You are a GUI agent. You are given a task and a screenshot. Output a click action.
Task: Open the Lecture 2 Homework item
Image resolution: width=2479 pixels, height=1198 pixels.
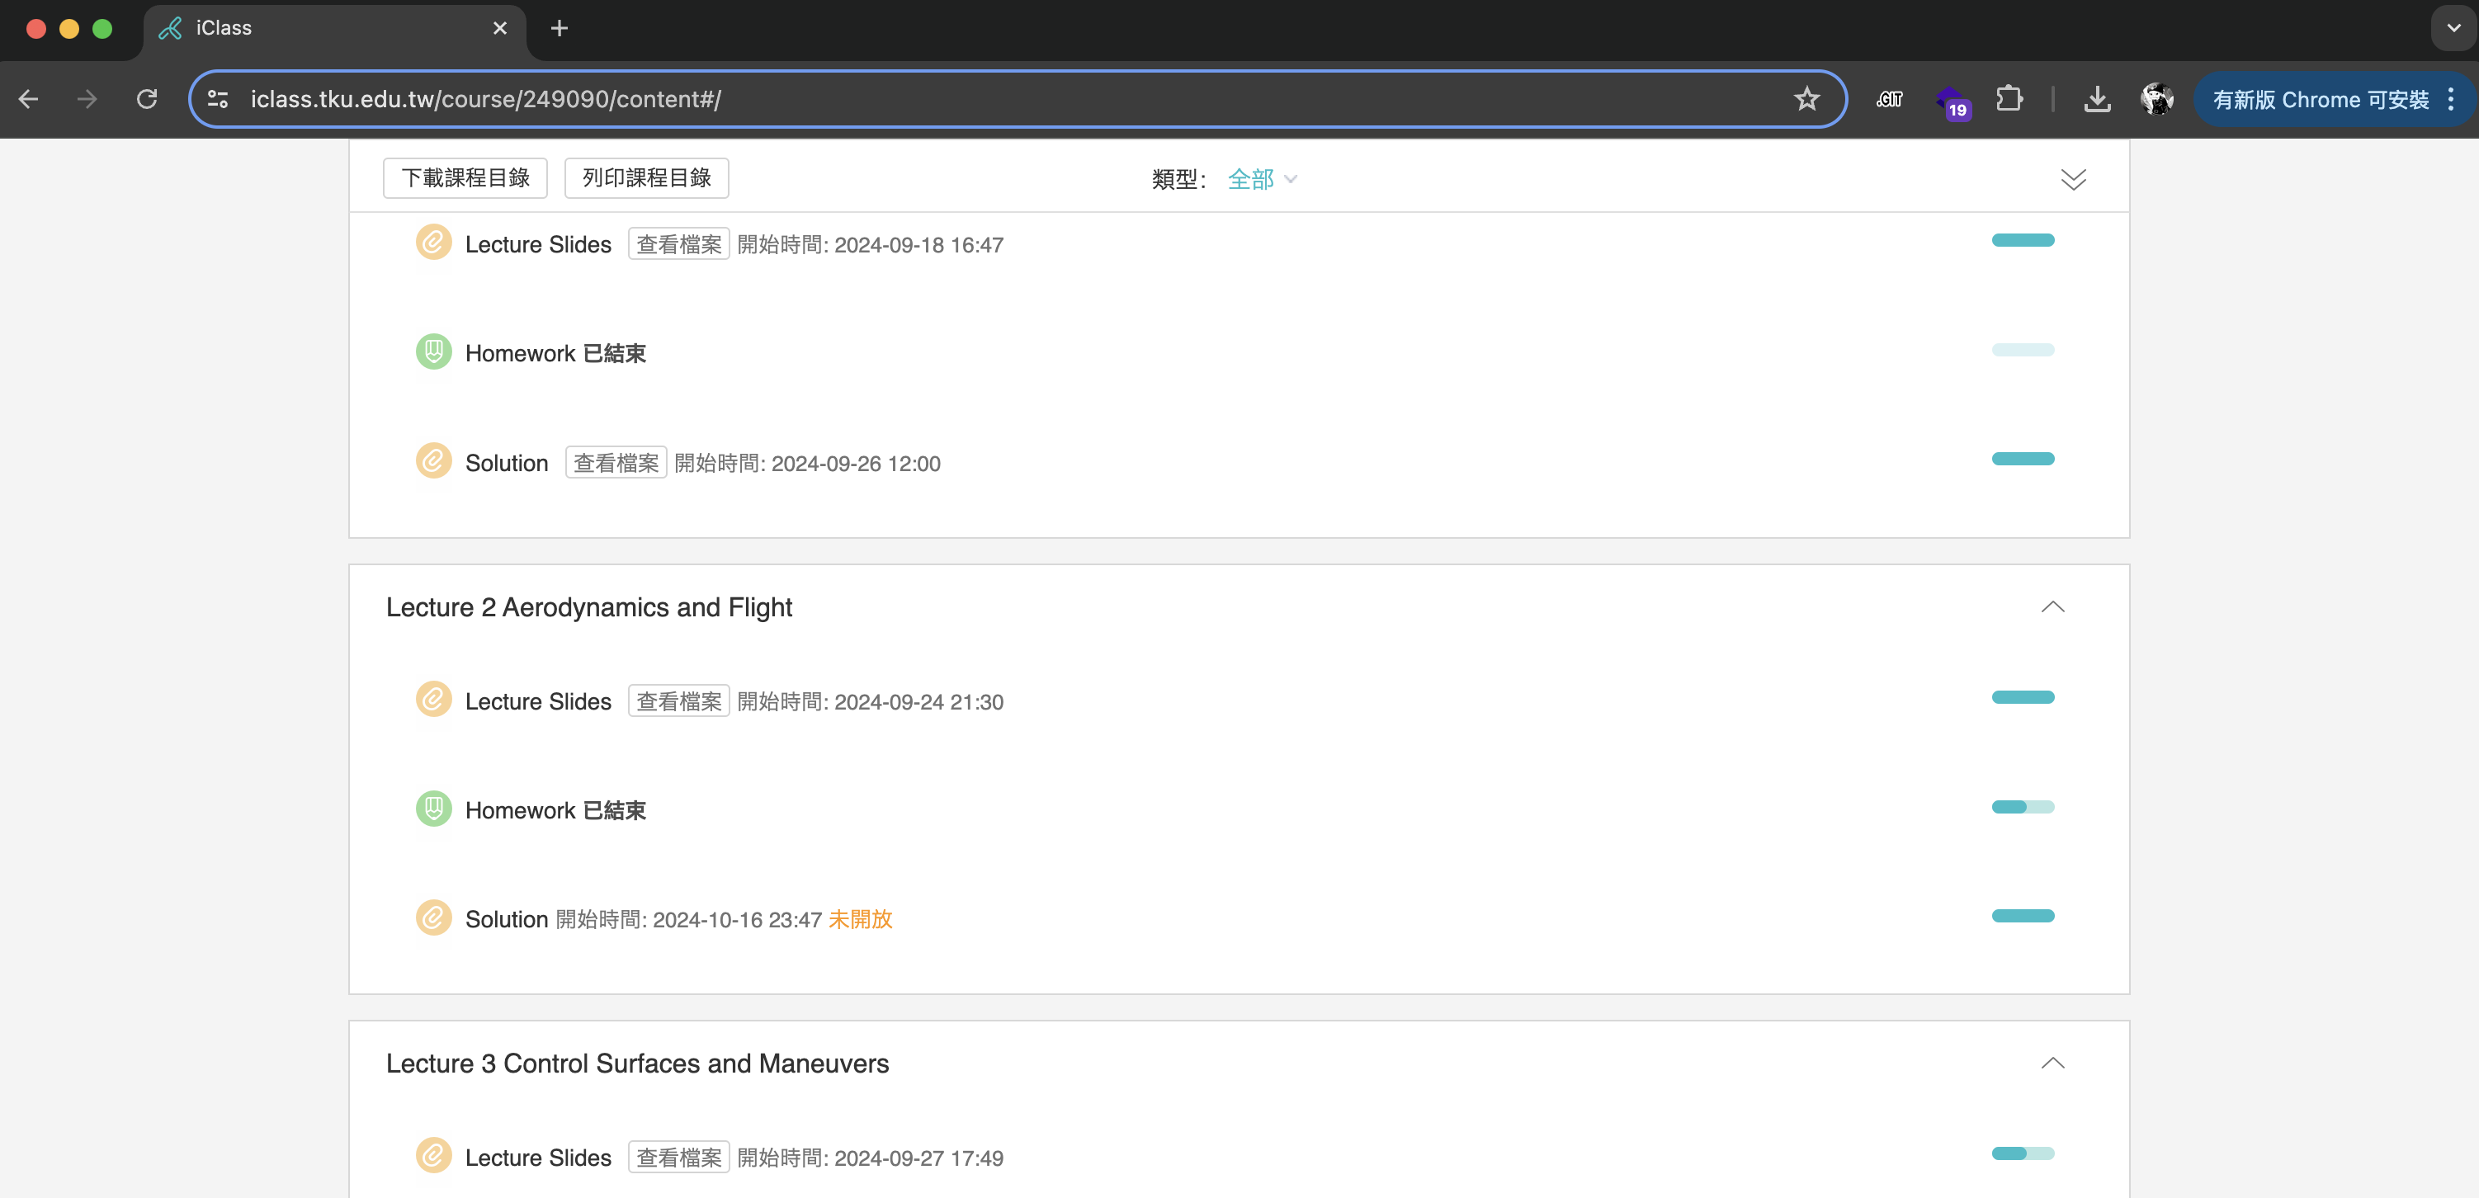click(521, 810)
